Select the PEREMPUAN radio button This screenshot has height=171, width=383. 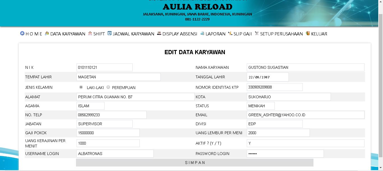108,87
